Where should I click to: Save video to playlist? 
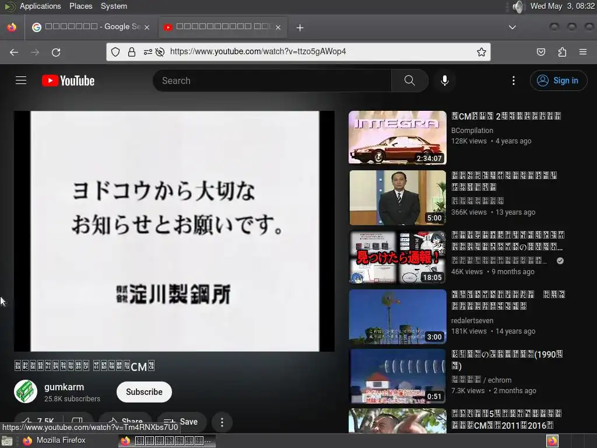pos(181,422)
